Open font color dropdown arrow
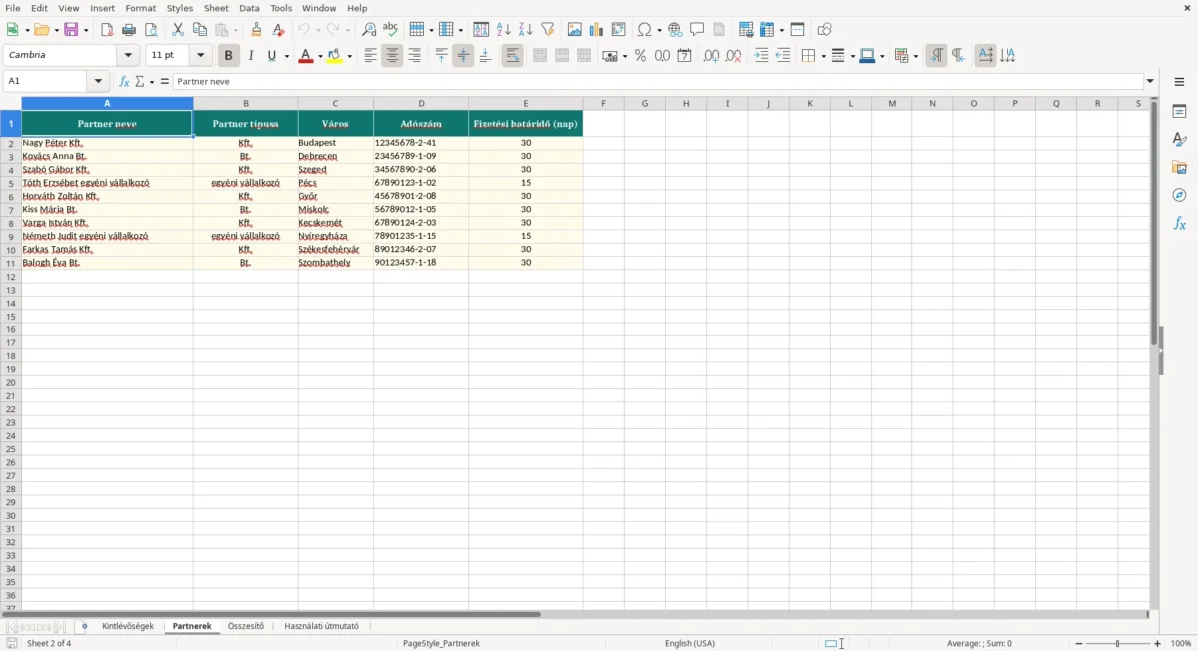 [321, 57]
